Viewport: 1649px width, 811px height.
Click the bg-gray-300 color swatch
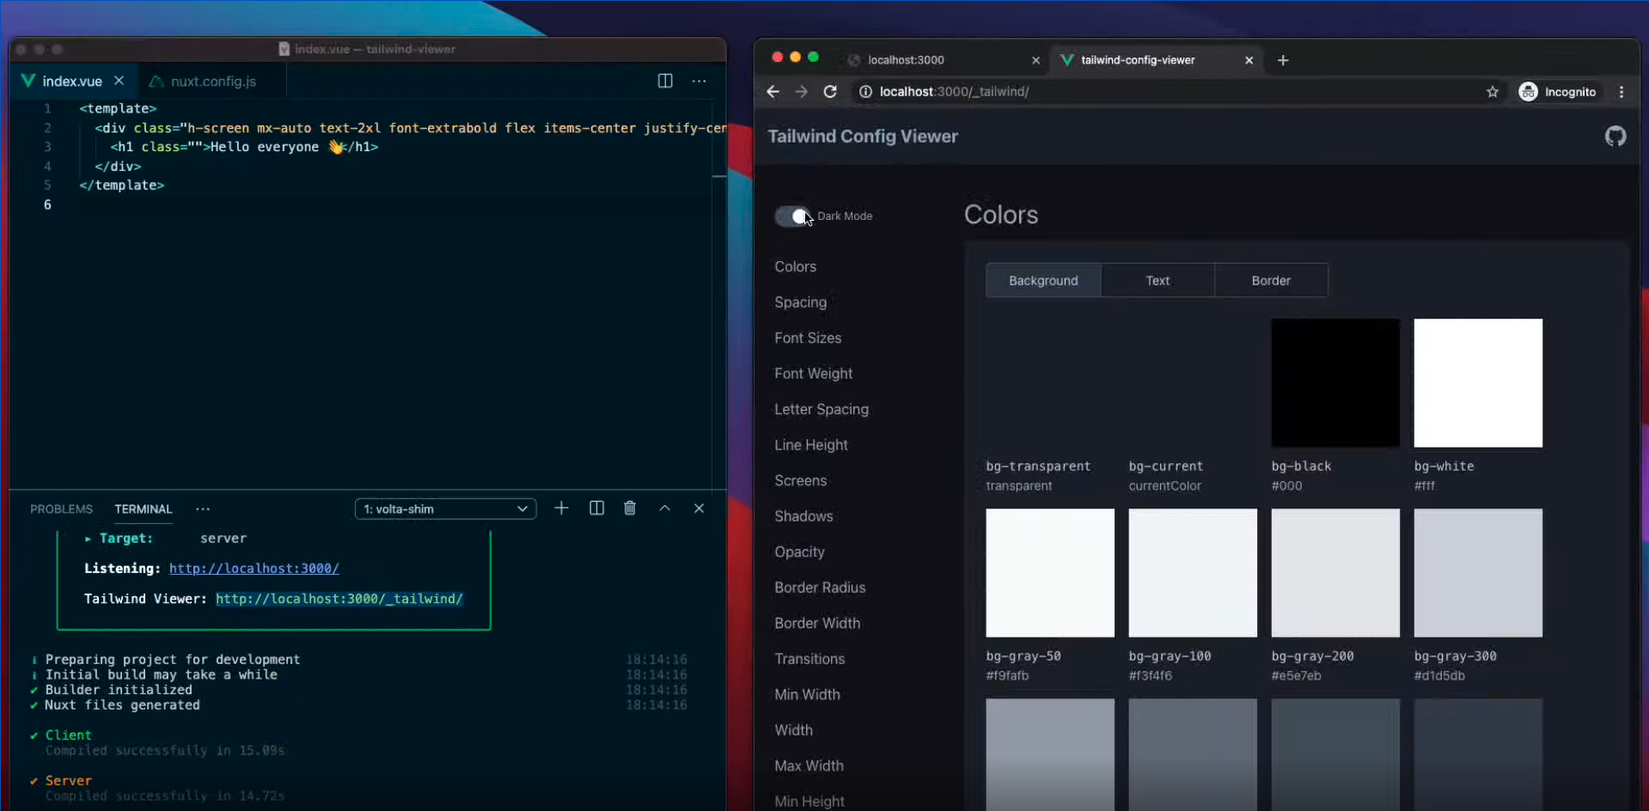click(1478, 573)
